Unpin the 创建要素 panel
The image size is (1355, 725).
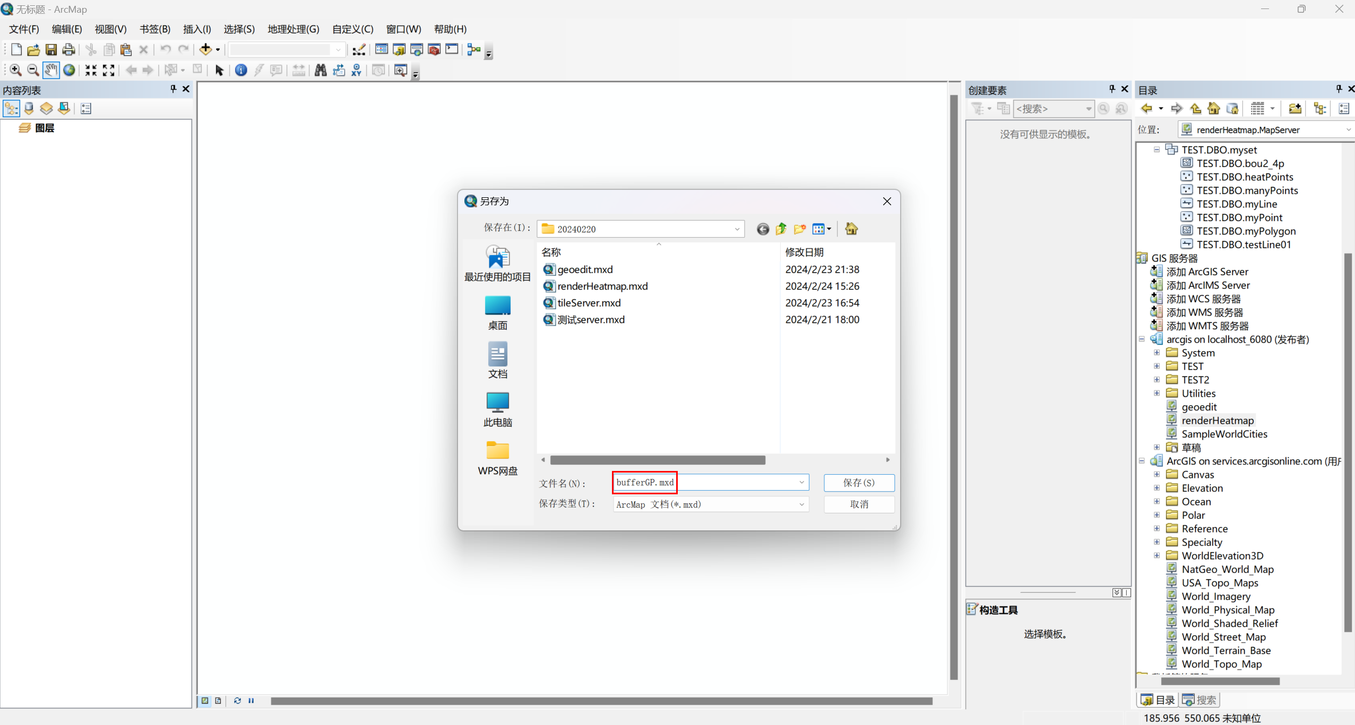pyautogui.click(x=1111, y=89)
